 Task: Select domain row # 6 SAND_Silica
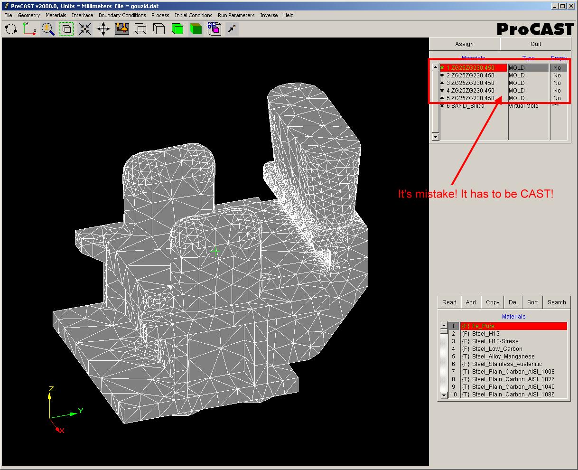(x=473, y=106)
